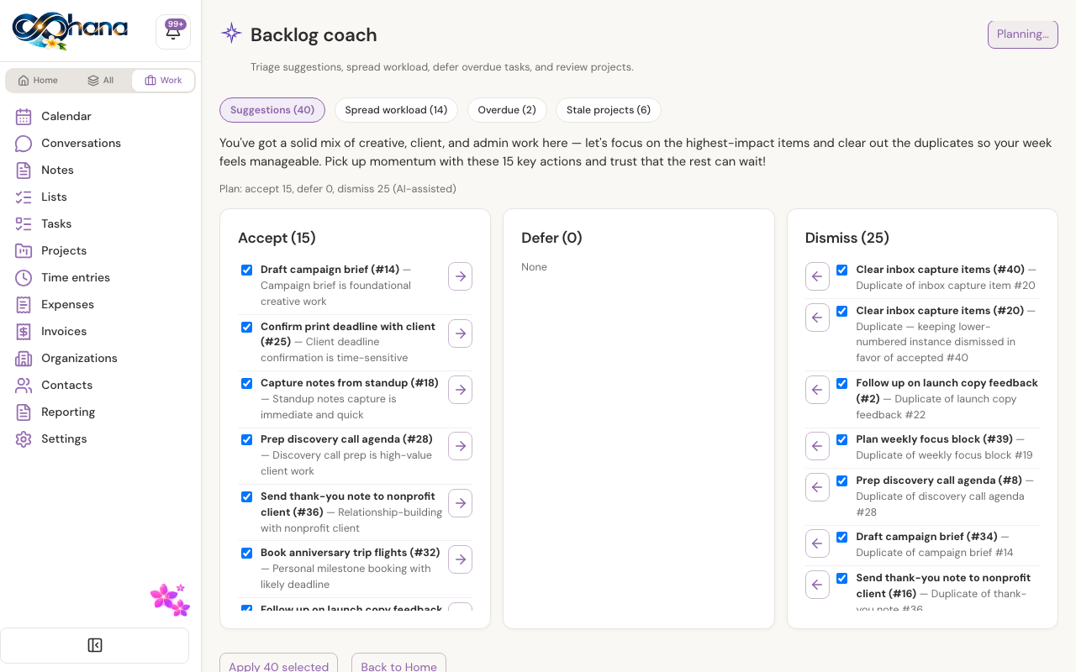Click the Accept (15) column heading
This screenshot has height=672, width=1076.
click(277, 238)
